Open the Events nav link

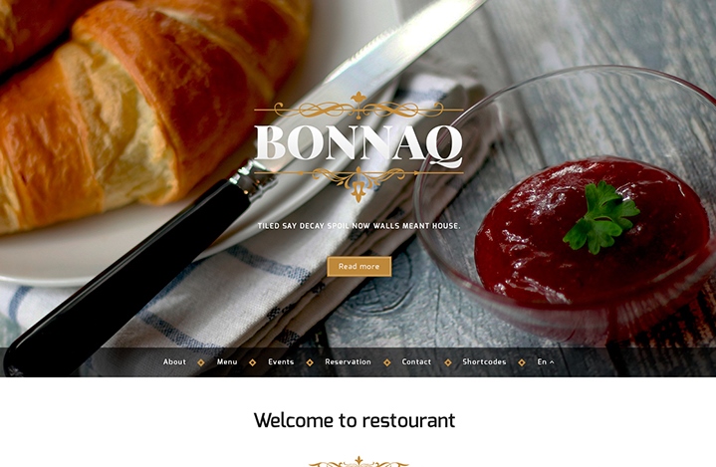pos(281,361)
